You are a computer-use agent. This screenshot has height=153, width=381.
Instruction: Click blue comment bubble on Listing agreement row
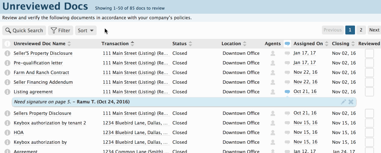coord(287,92)
